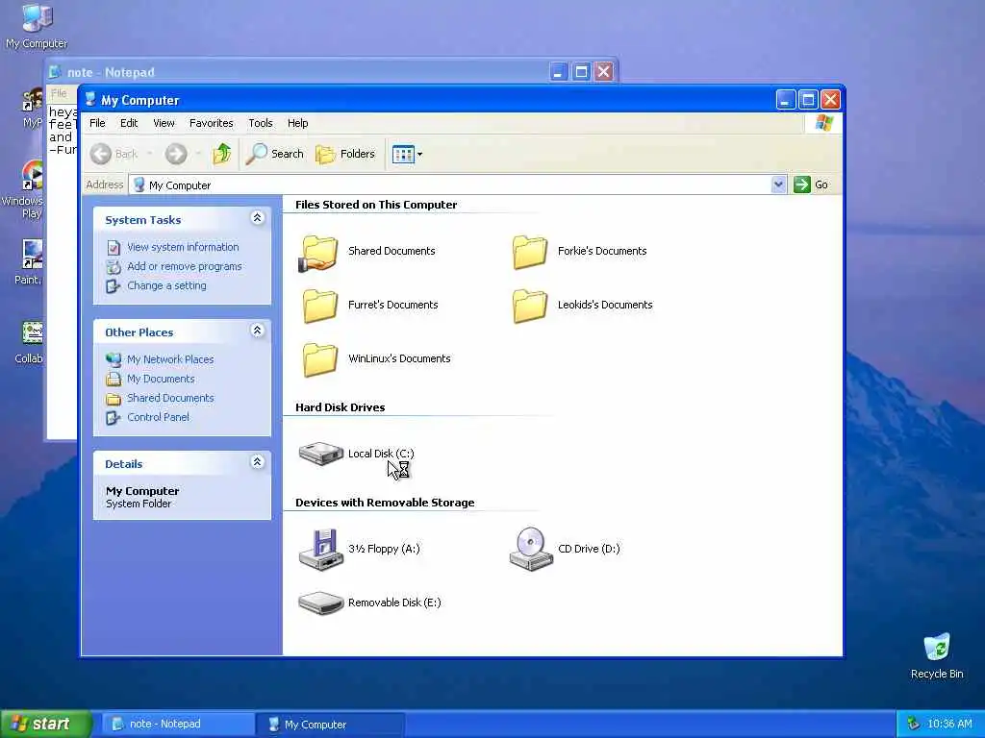
Task: Click the 'Hard Disk Drives' group header
Action: (x=340, y=407)
